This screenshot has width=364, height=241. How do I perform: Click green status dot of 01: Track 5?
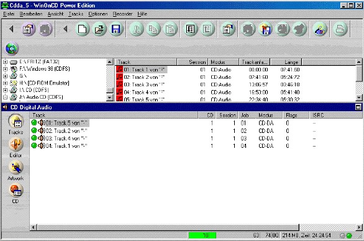34,123
